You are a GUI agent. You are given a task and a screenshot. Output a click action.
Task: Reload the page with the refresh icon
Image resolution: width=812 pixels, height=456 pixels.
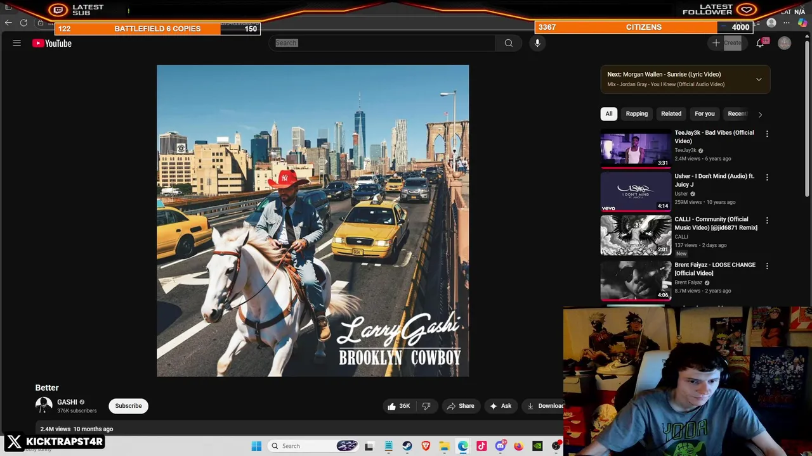pos(23,23)
